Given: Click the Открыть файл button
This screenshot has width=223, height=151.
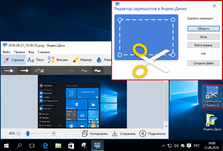Looking at the screenshot, I should click(204, 63).
